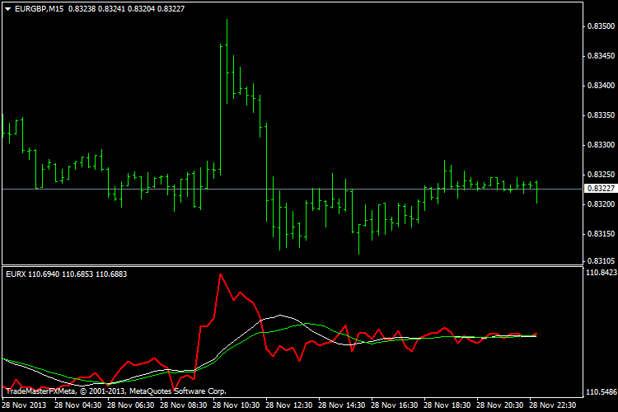Image resolution: width=618 pixels, height=412 pixels.
Task: Click the 28 Nov 22:30 time label
Action: tap(555, 405)
